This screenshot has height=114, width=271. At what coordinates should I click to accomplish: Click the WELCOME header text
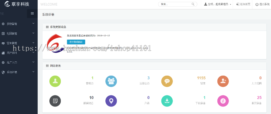(49, 4)
